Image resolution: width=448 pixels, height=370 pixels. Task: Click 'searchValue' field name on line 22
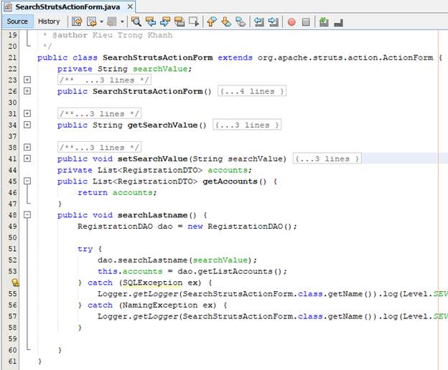(x=160, y=69)
